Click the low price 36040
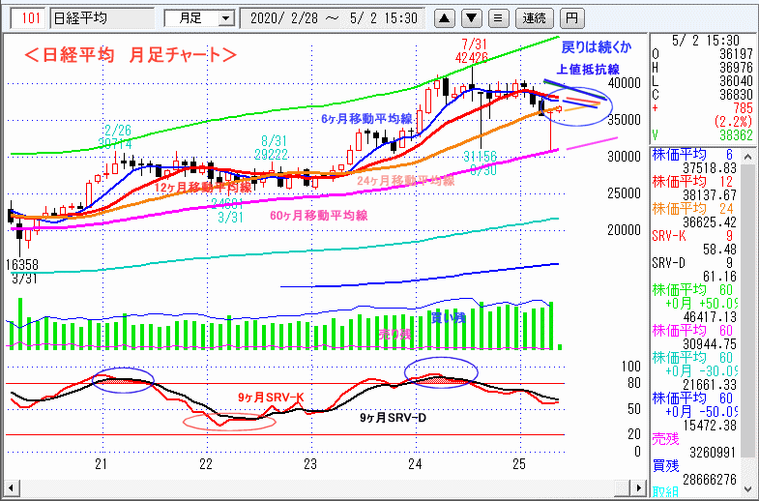Viewport: 759px width, 501px height. tap(736, 81)
